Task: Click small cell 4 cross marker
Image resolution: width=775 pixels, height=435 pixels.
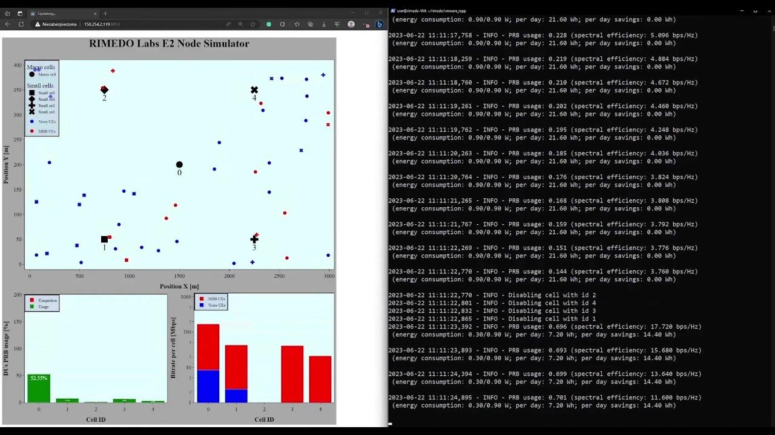Action: 254,90
